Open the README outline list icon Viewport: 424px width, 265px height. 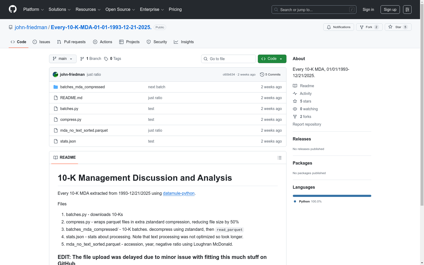pyautogui.click(x=280, y=158)
